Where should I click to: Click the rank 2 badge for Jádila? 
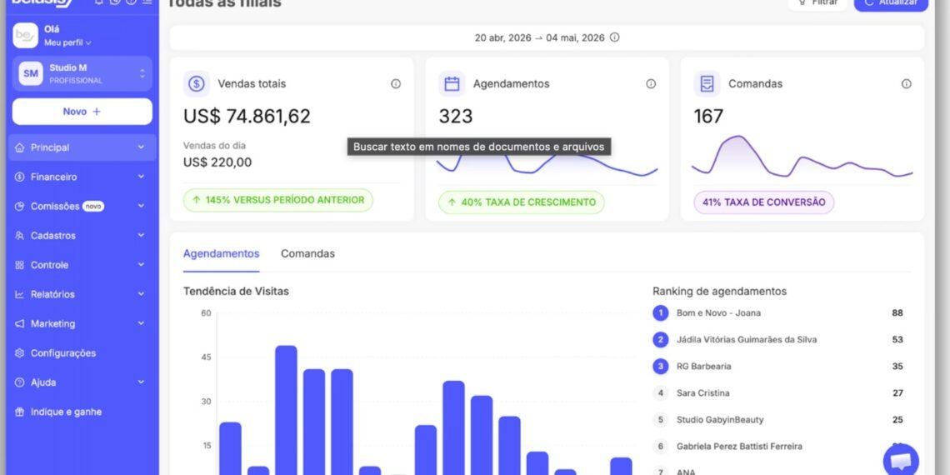coord(660,340)
